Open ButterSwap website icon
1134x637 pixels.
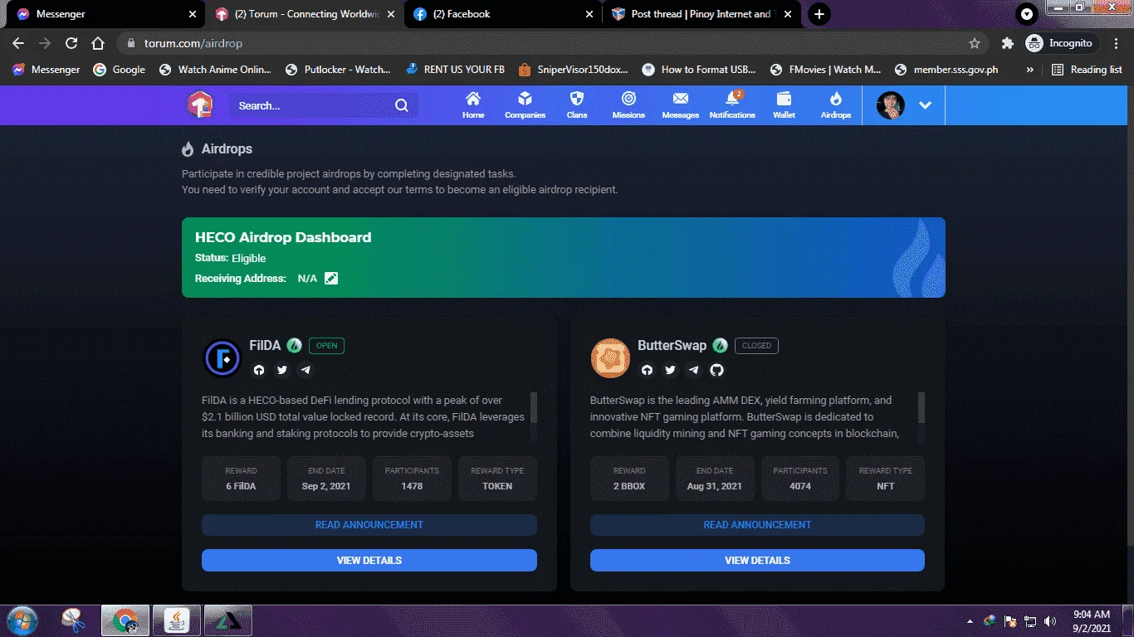[x=647, y=370]
